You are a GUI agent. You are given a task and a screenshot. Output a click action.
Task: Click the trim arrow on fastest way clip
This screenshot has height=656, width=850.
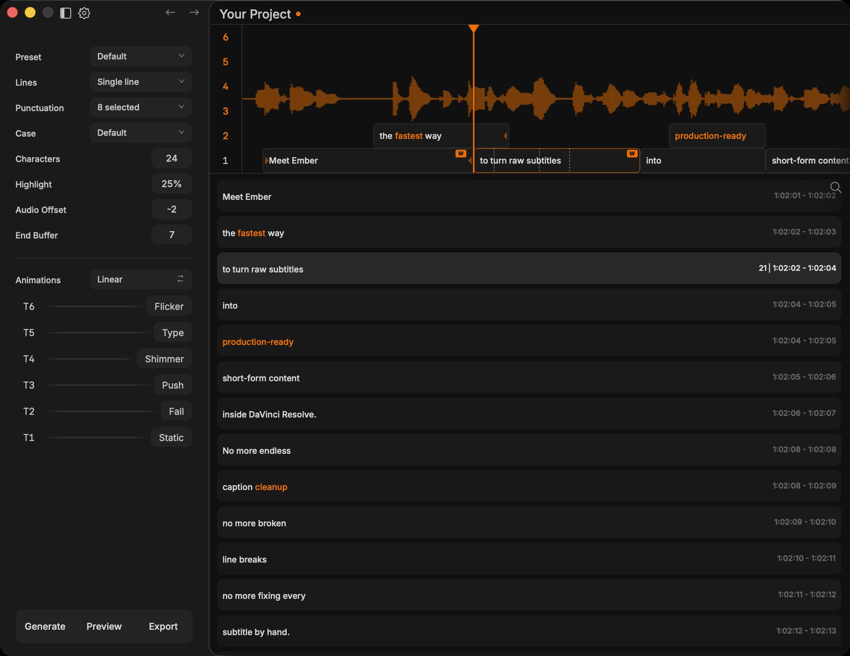tap(505, 135)
